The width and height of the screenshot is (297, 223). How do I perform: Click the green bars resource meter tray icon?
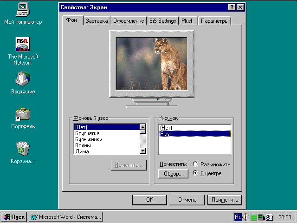(253, 217)
